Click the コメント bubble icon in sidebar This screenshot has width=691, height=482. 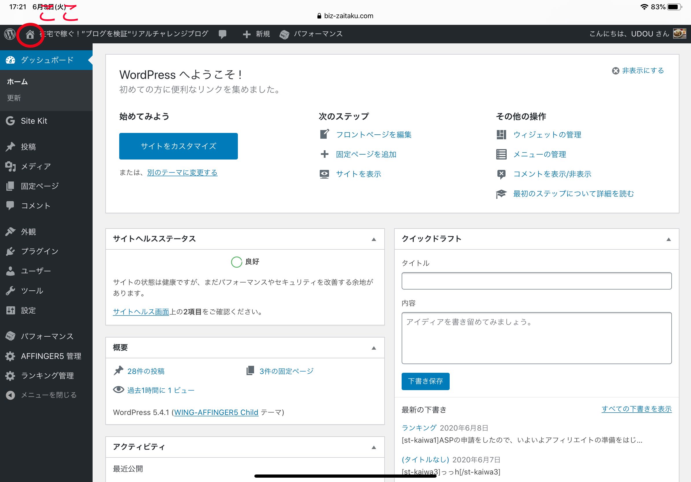10,205
